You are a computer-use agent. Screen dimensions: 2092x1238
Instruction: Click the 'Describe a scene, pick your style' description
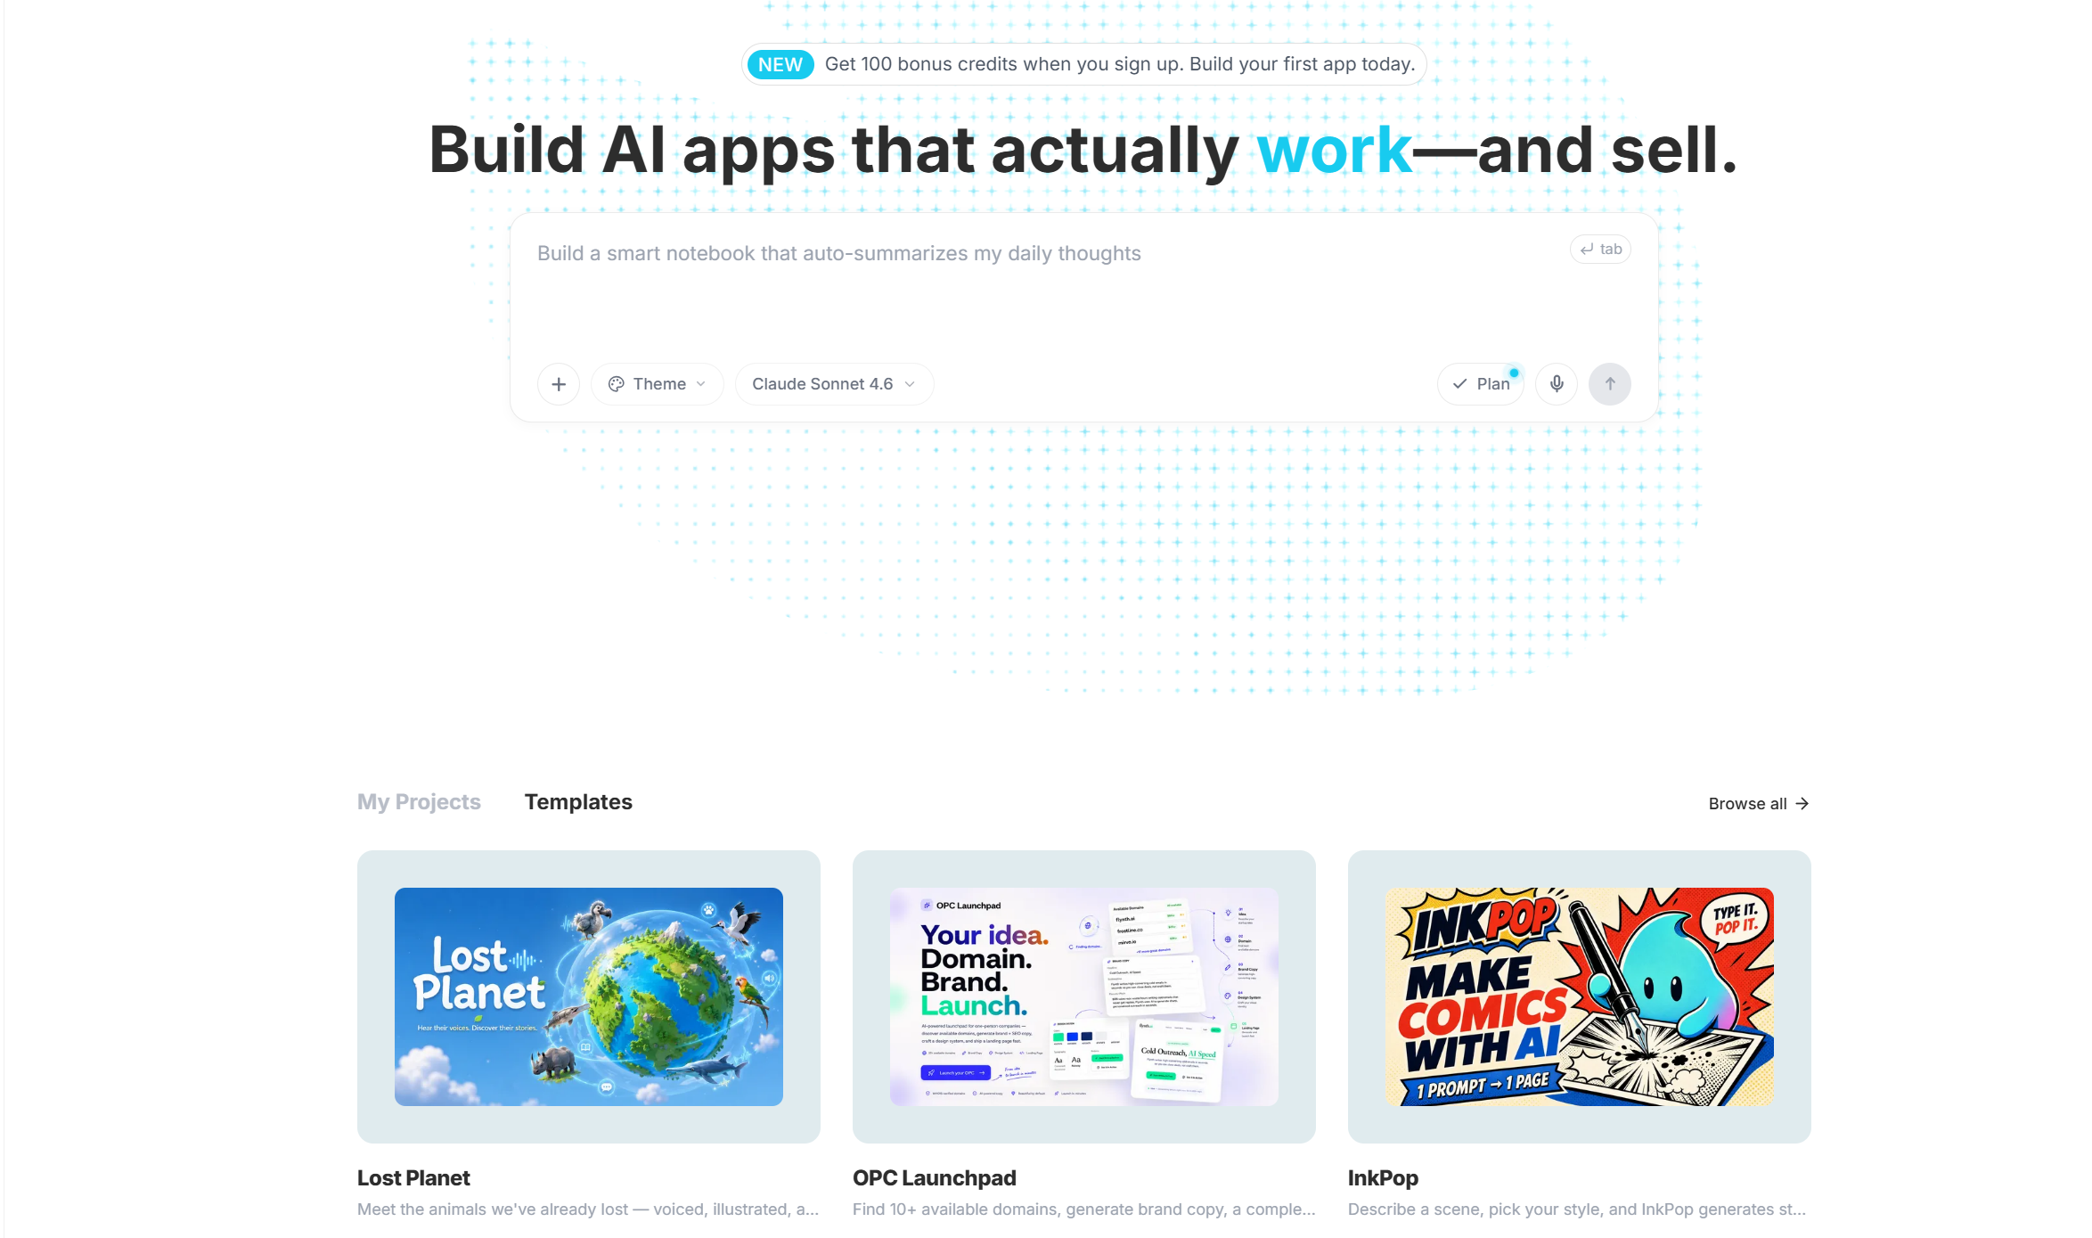tap(1577, 1209)
